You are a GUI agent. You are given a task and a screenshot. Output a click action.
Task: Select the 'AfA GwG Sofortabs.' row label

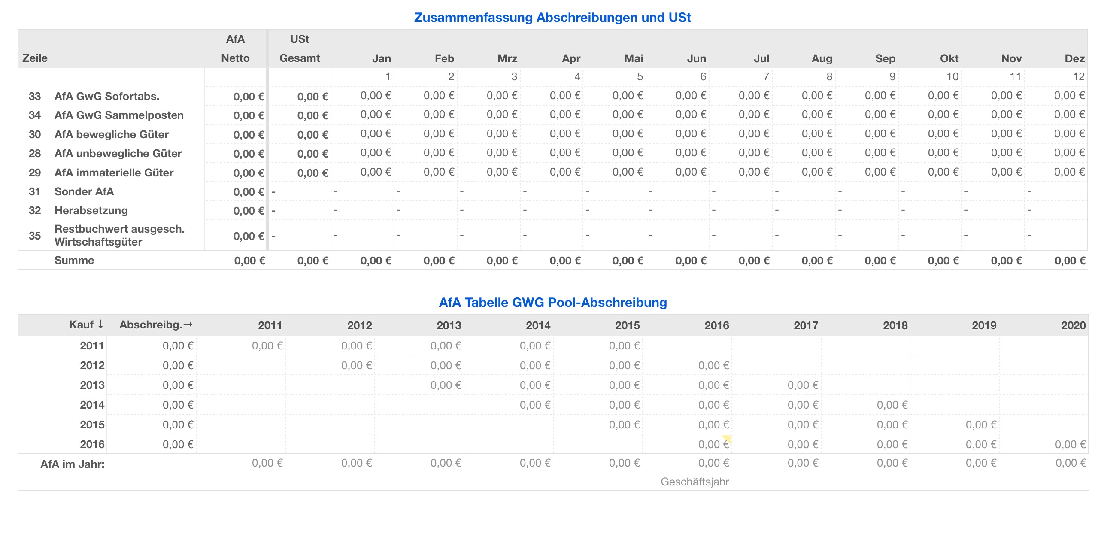coord(106,96)
